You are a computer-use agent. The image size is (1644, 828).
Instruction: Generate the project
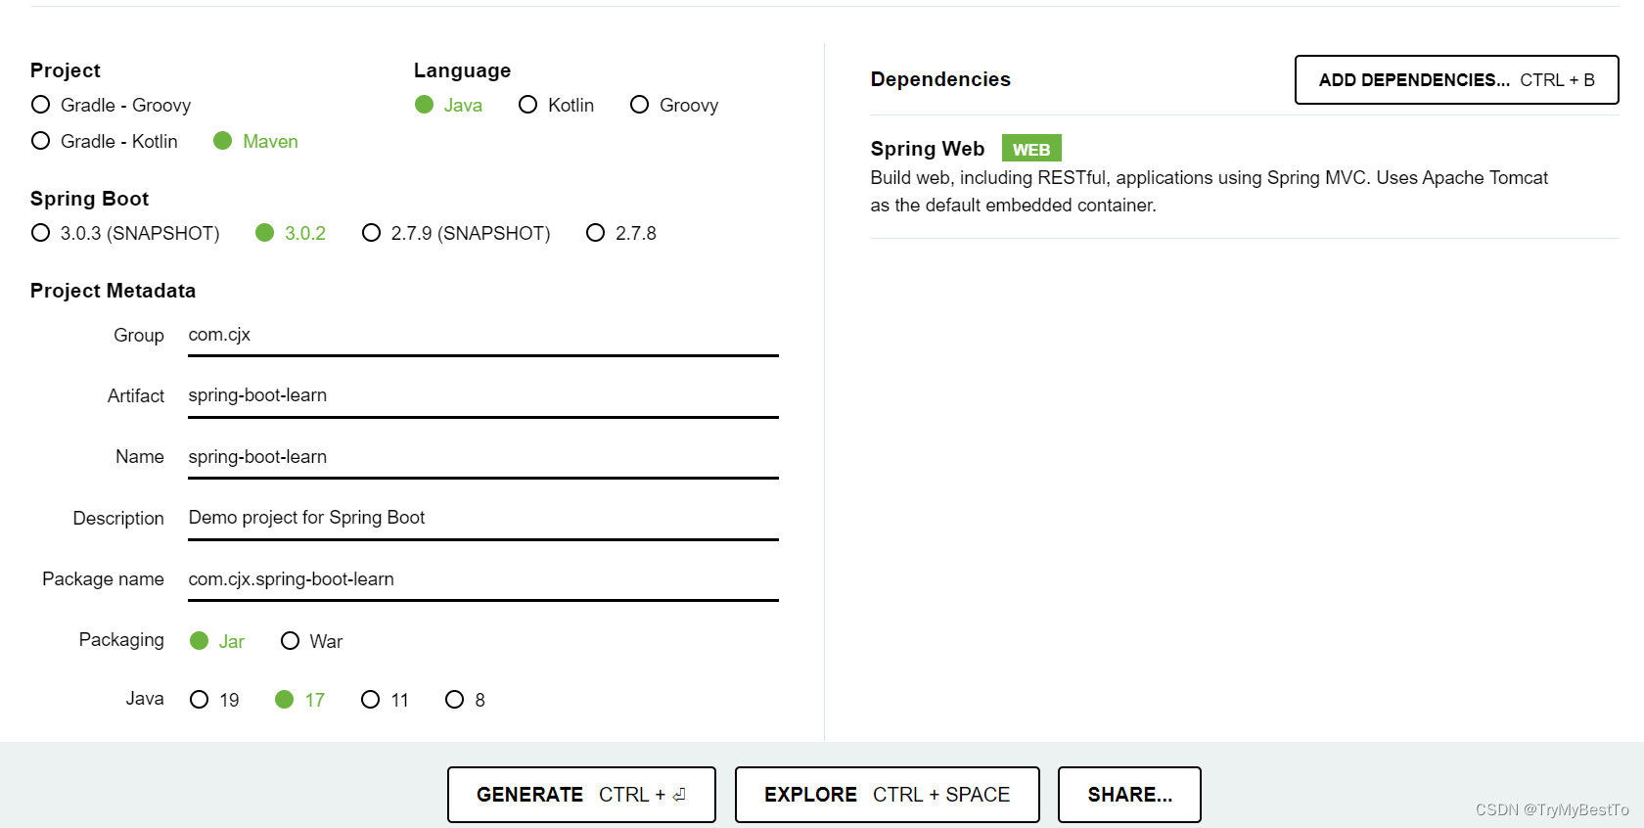pos(581,795)
